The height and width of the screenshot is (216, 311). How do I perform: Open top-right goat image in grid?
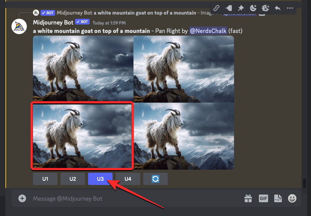tap(184, 69)
